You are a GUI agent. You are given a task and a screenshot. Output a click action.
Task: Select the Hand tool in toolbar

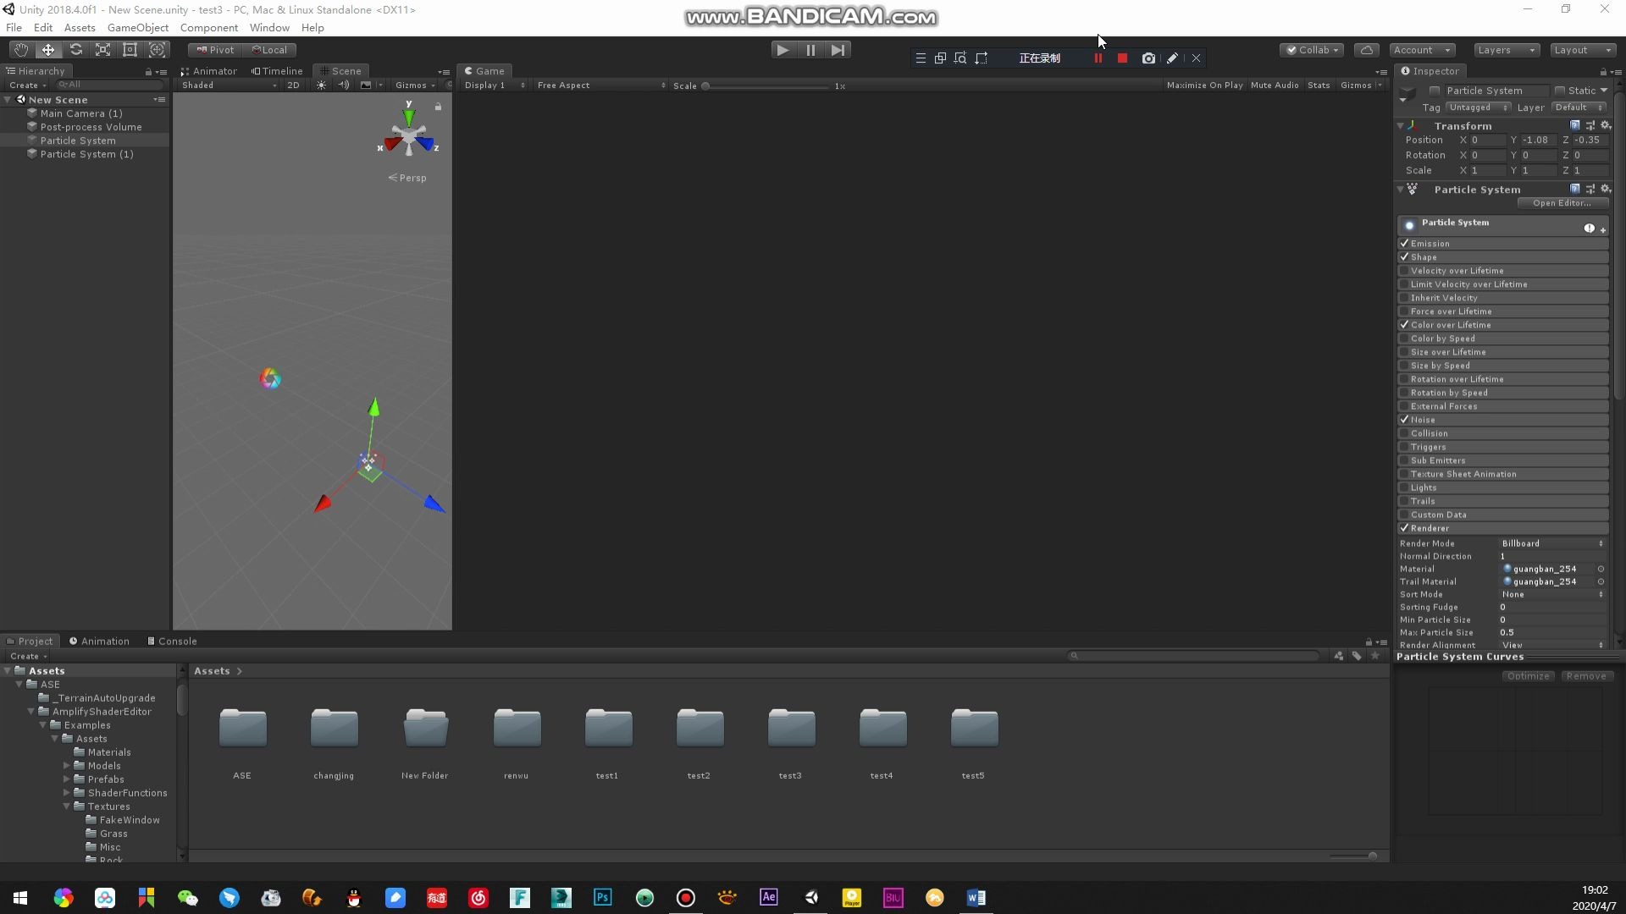(x=21, y=50)
